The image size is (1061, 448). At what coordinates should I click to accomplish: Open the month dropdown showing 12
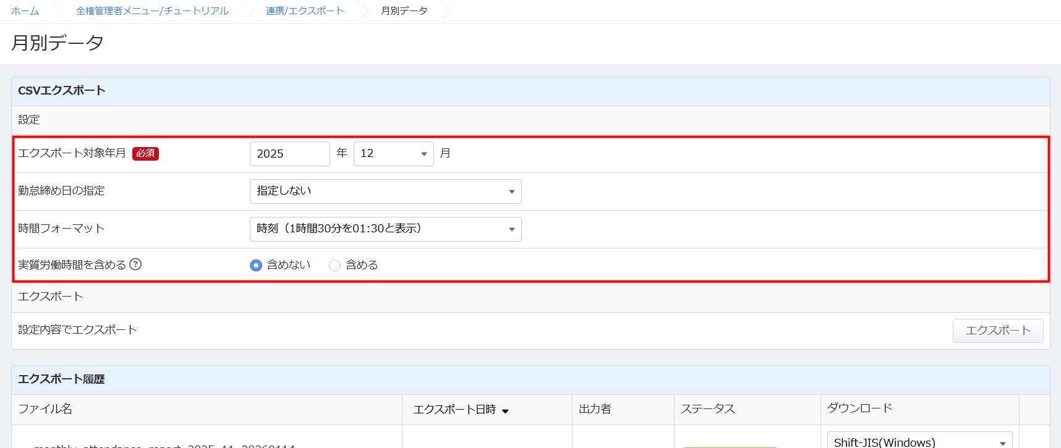click(393, 154)
